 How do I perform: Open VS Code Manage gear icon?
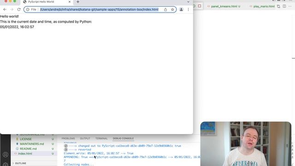(x=6, y=164)
